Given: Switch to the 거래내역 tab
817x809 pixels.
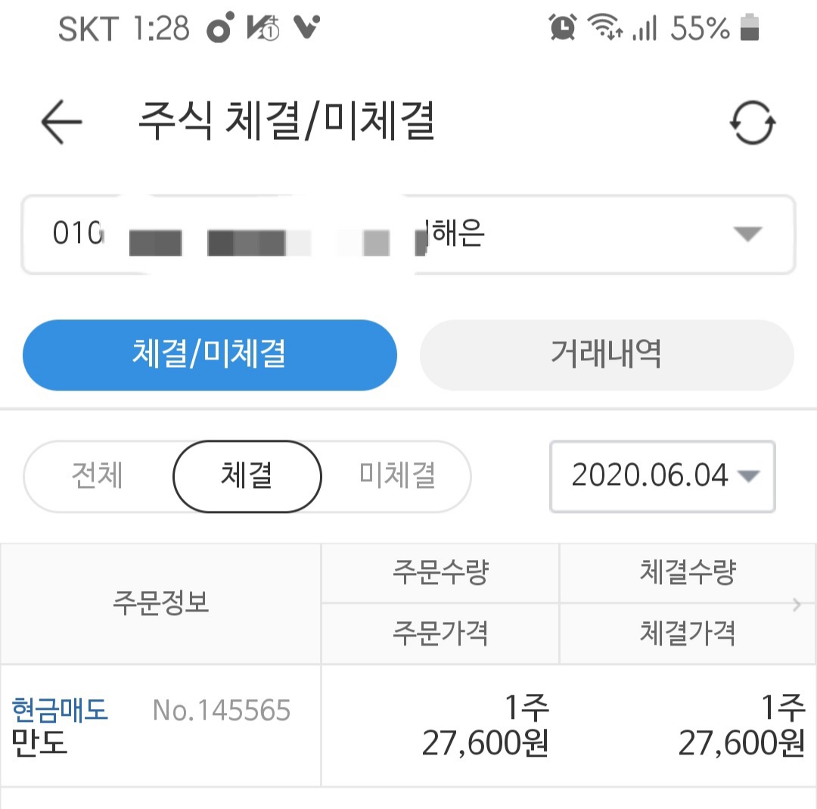Looking at the screenshot, I should (x=607, y=355).
